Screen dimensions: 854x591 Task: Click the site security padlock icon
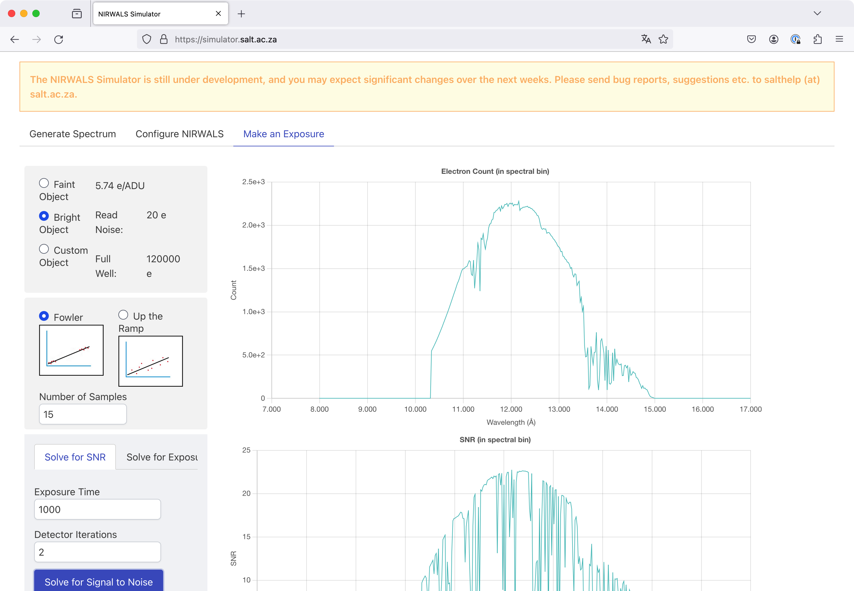pyautogui.click(x=163, y=39)
